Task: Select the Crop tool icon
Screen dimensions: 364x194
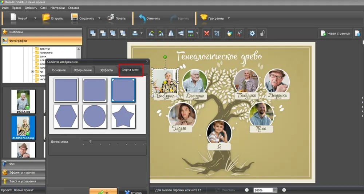Action: [x=217, y=34]
